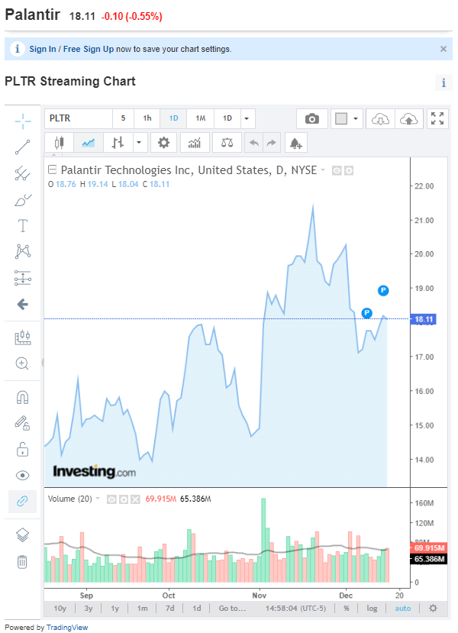Expand the interval options dropdown arrow
458x633 pixels.
(x=247, y=118)
